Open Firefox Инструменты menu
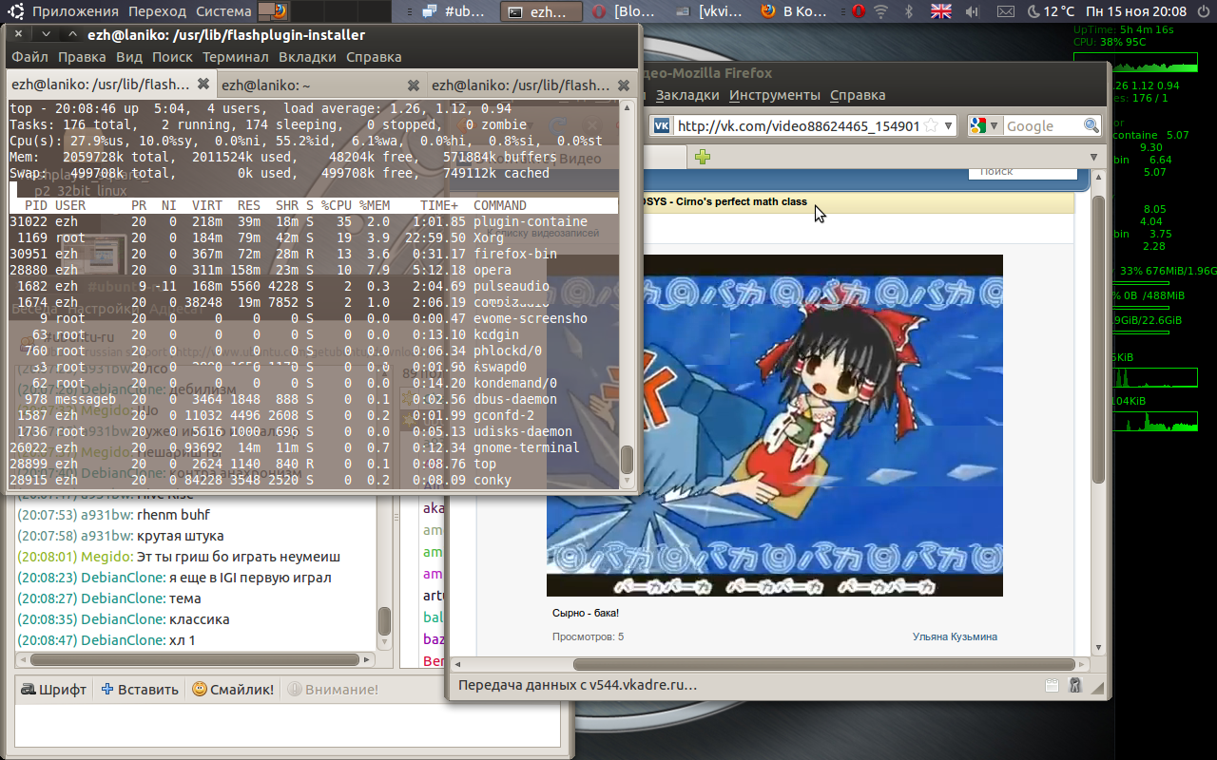 pyautogui.click(x=775, y=95)
